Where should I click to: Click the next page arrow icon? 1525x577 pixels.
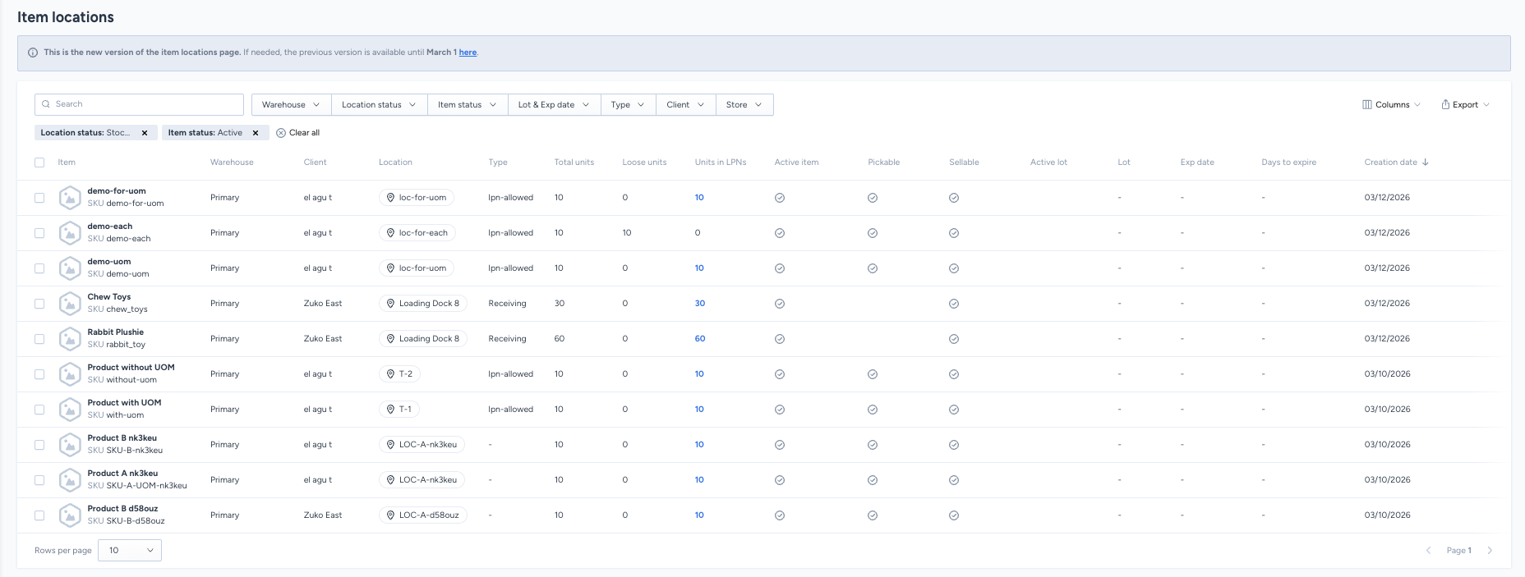[1490, 551]
